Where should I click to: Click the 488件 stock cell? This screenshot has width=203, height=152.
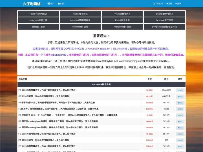click(166, 109)
